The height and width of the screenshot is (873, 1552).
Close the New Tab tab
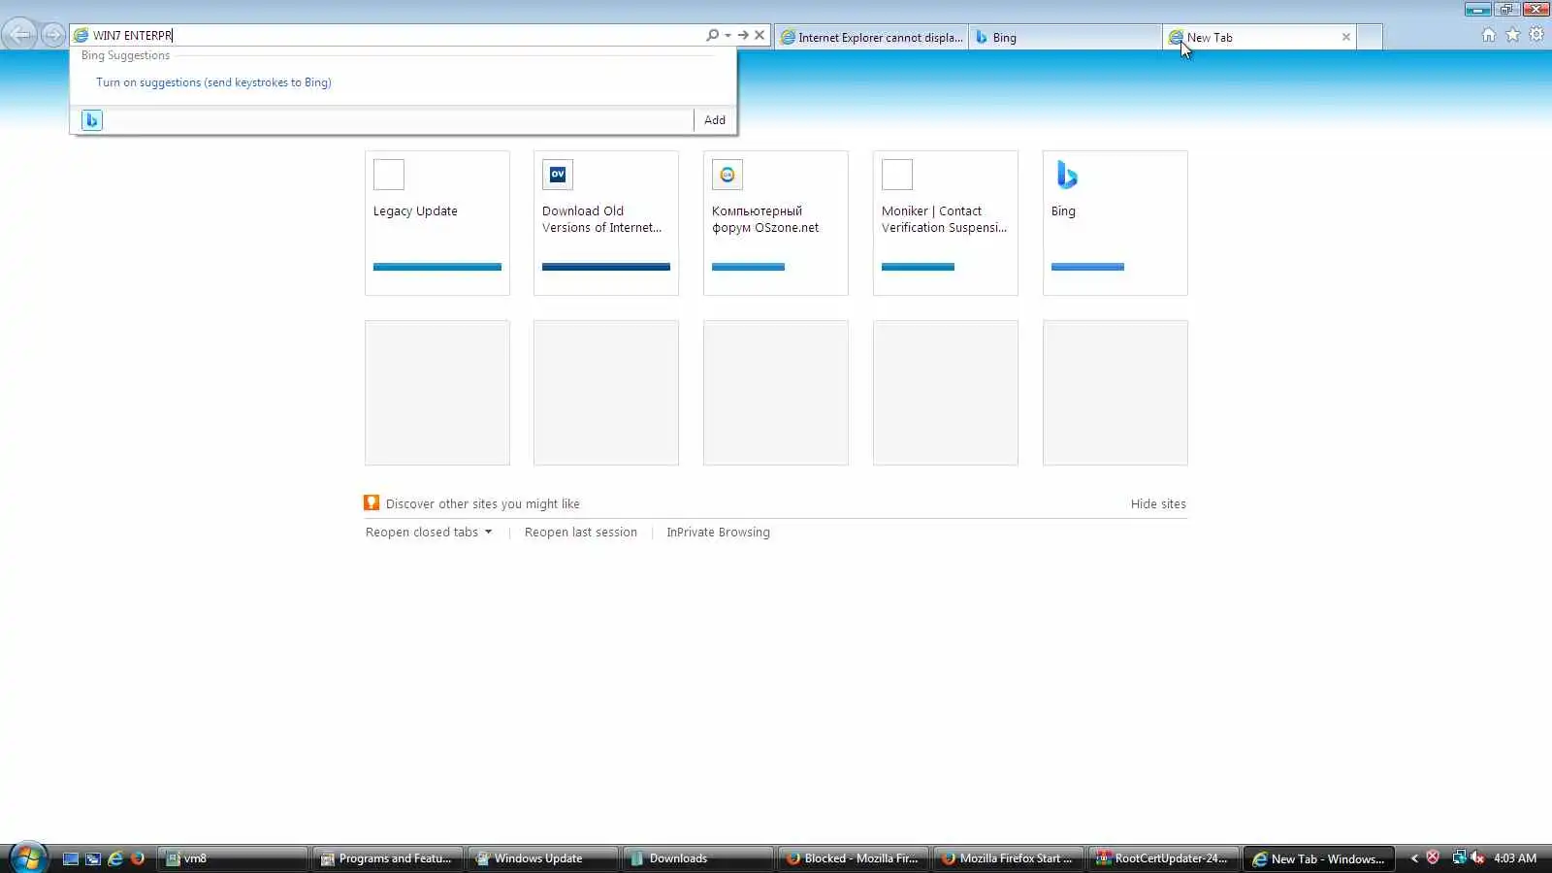pyautogui.click(x=1346, y=37)
